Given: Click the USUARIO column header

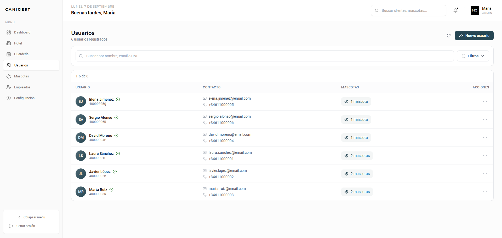Looking at the screenshot, I should [83, 87].
